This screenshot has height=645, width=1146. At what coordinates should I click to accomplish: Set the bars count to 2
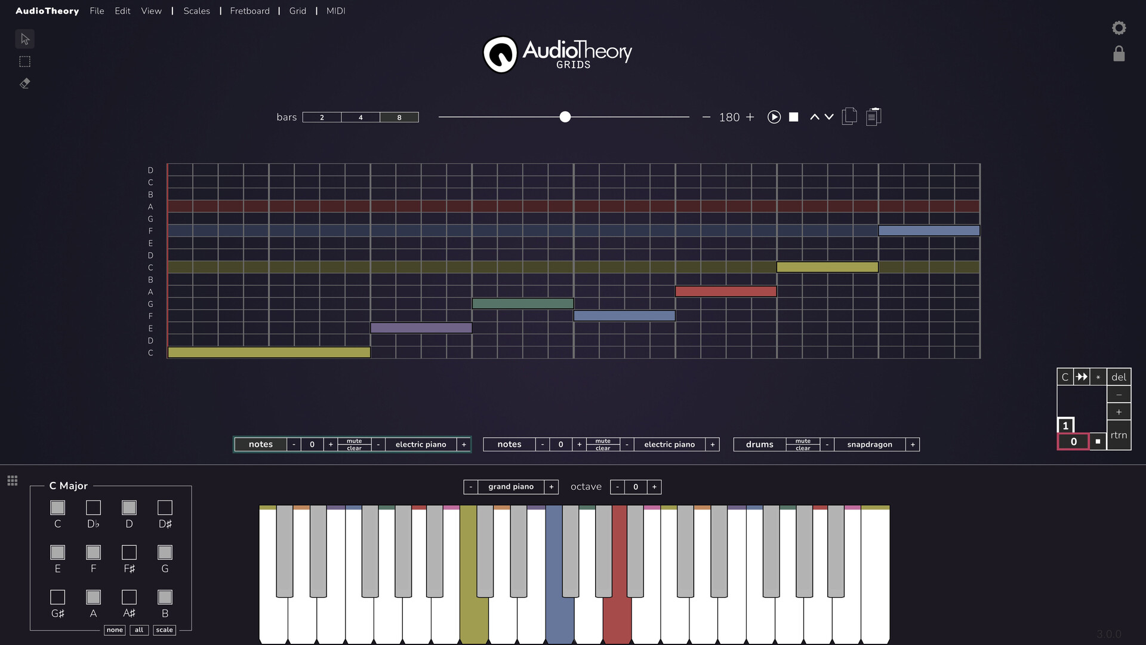(x=322, y=117)
